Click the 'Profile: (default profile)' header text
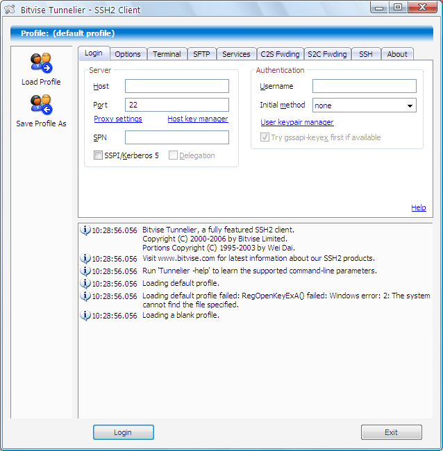This screenshot has width=443, height=451. (68, 33)
